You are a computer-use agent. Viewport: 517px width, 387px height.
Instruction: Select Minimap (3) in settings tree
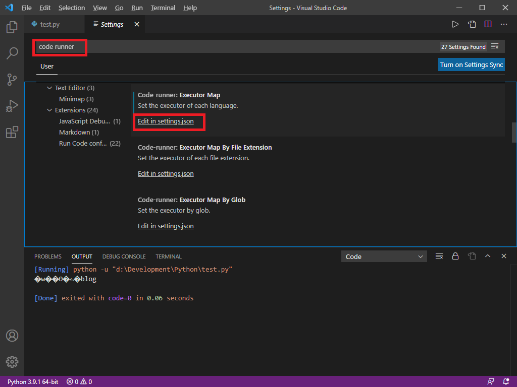pos(76,99)
